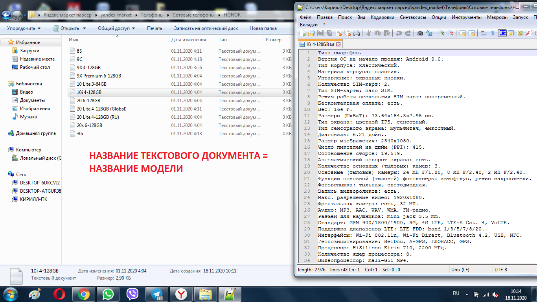Viewport: 537px width, 302px height.
Task: Toggle Word Wrap in the toolbar
Action: tap(484, 33)
